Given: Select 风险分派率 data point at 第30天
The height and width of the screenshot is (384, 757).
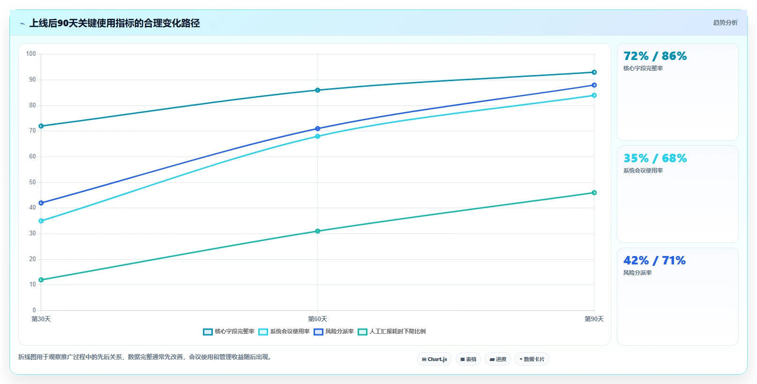Looking at the screenshot, I should coord(41,203).
